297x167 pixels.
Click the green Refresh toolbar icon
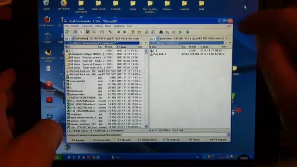pos(67,32)
